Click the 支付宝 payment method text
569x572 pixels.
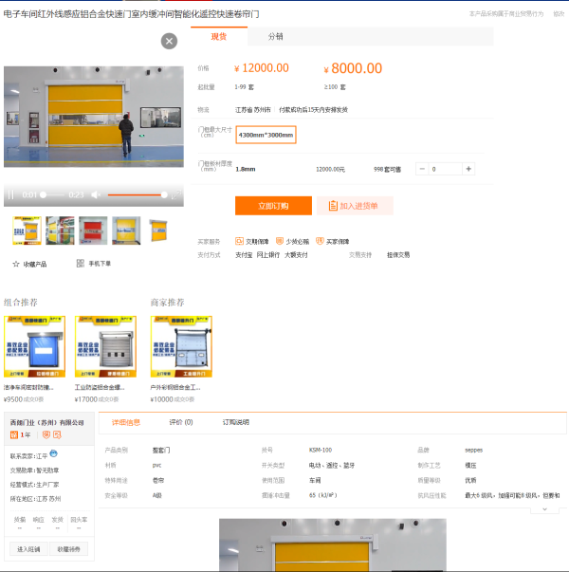tap(244, 255)
